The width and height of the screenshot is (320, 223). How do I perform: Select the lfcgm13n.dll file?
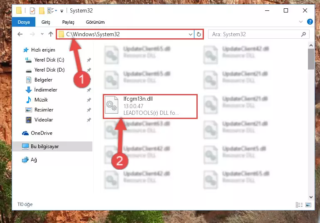150,106
